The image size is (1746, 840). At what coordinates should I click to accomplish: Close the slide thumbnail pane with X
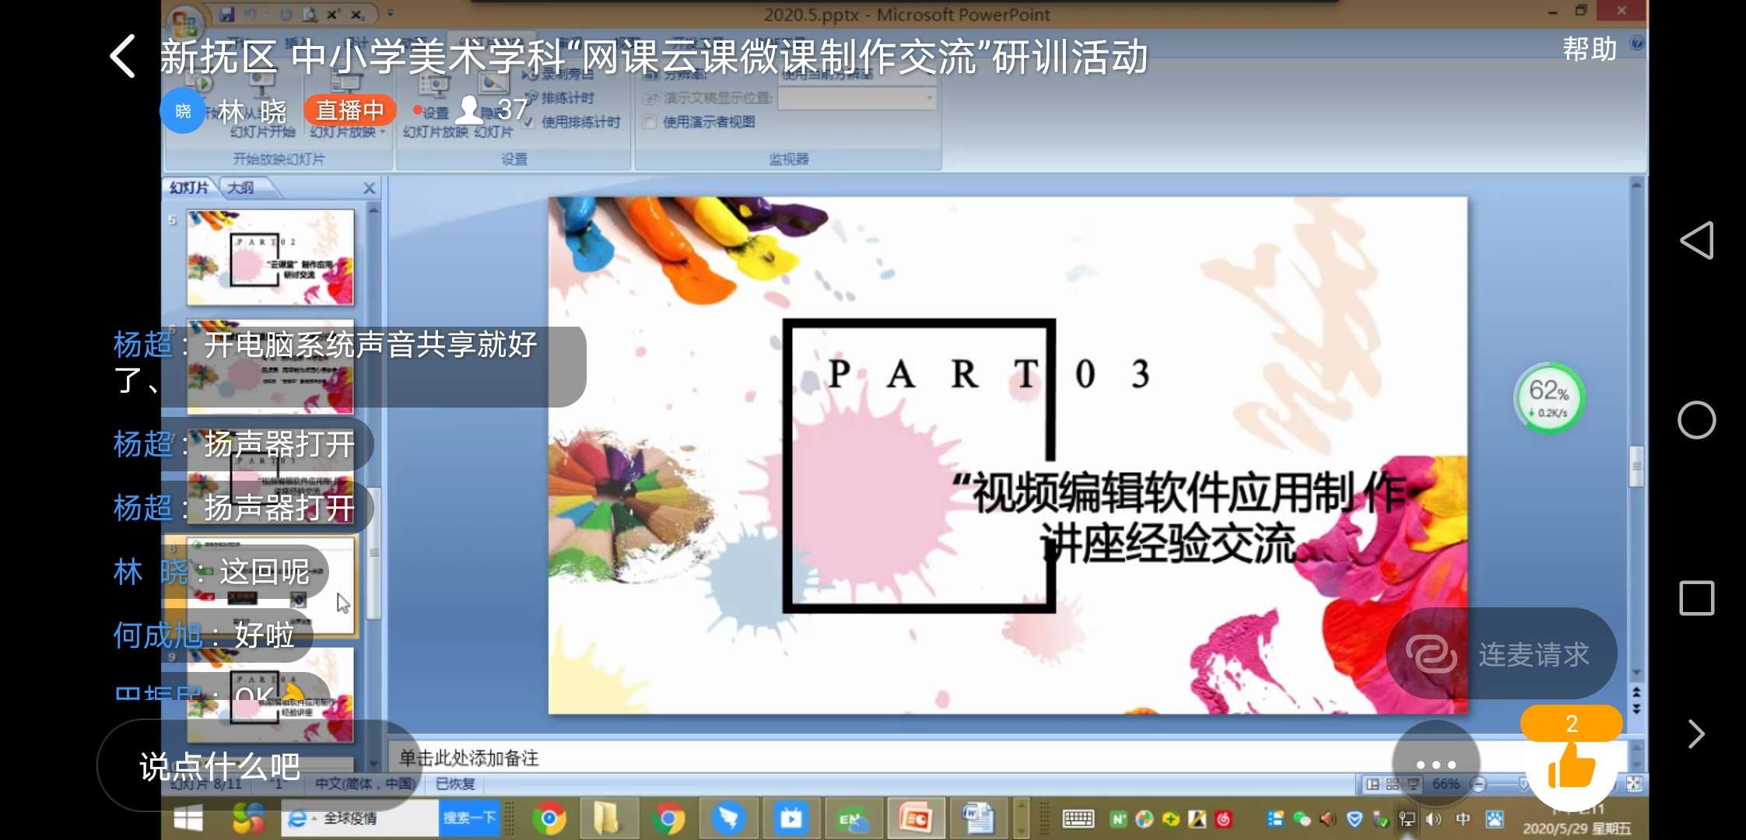[370, 188]
